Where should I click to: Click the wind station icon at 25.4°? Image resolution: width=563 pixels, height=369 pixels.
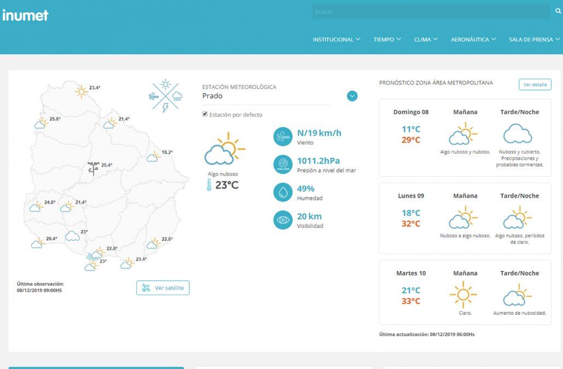[x=94, y=167]
